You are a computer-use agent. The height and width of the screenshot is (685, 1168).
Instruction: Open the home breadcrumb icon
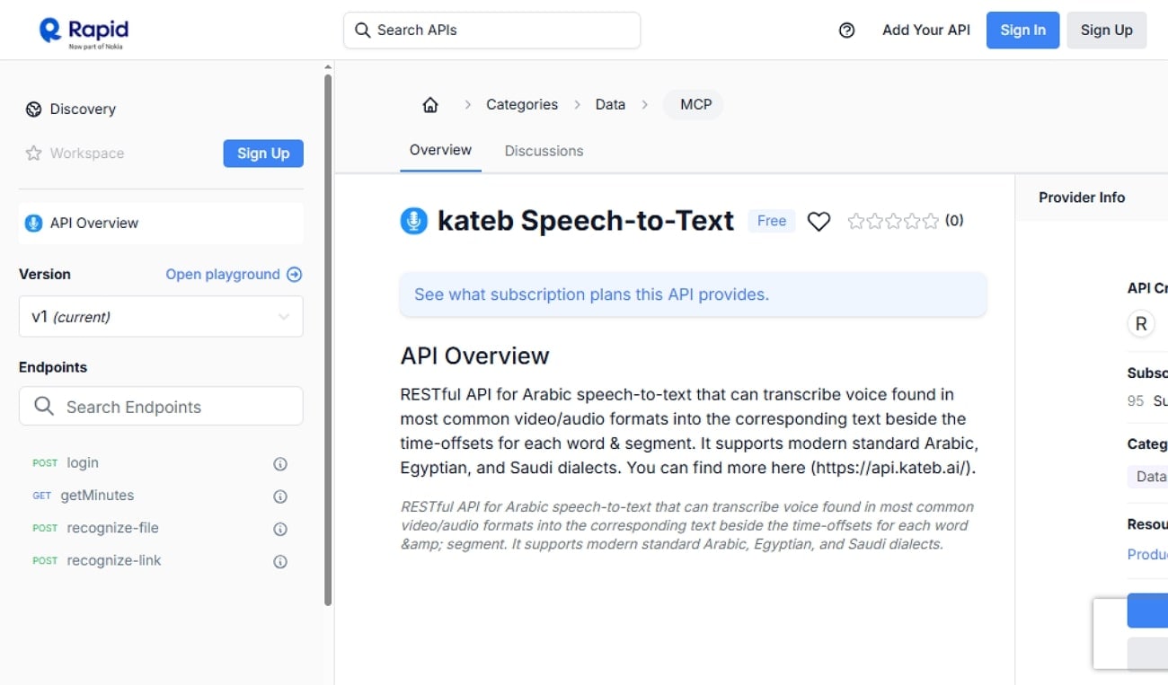click(429, 104)
